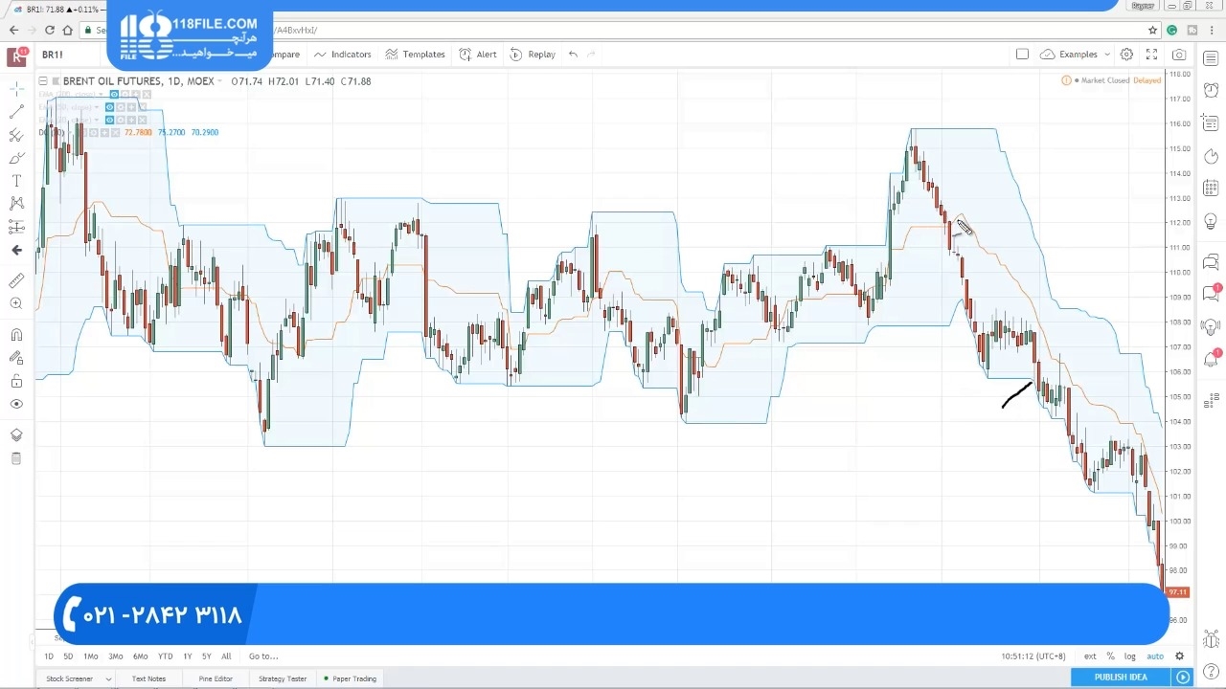Viewport: 1226px width, 689px height.
Task: Open the Stock Screener dropdown arrow
Action: pos(108,678)
